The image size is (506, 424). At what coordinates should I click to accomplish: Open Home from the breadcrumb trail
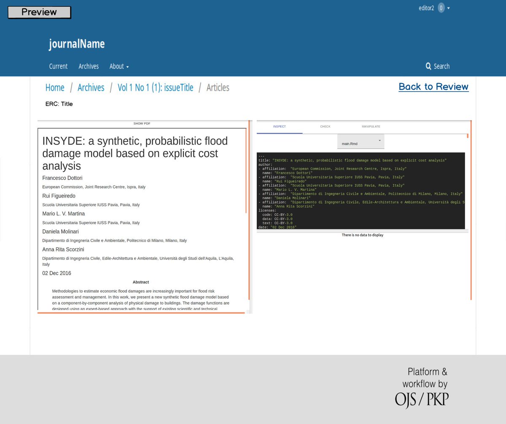point(55,87)
